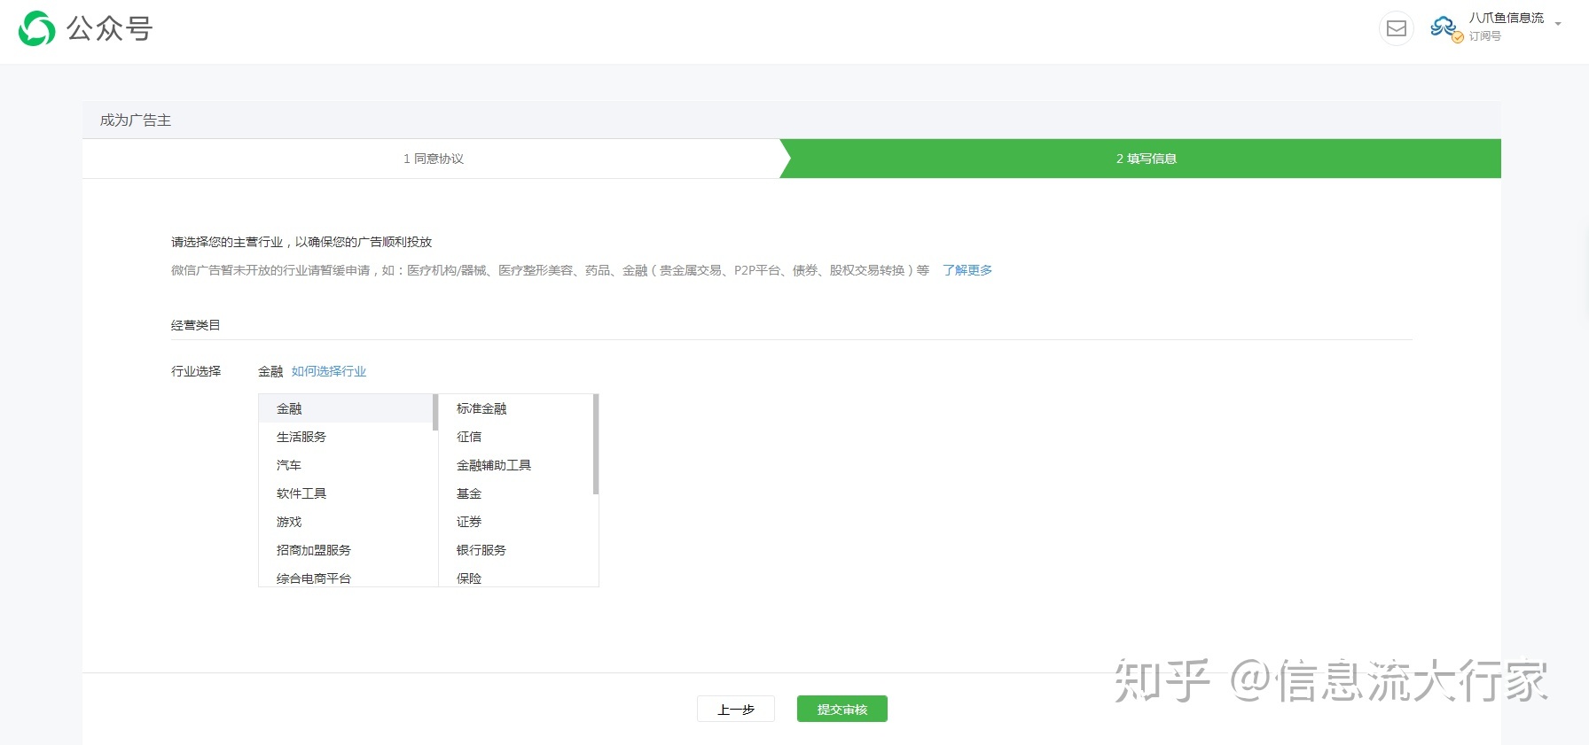This screenshot has width=1589, height=745.
Task: Click the 经营类目 section label
Action: (x=196, y=325)
